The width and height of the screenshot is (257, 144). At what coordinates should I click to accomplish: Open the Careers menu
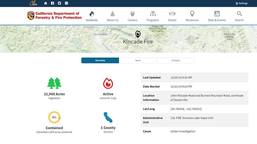tap(132, 16)
